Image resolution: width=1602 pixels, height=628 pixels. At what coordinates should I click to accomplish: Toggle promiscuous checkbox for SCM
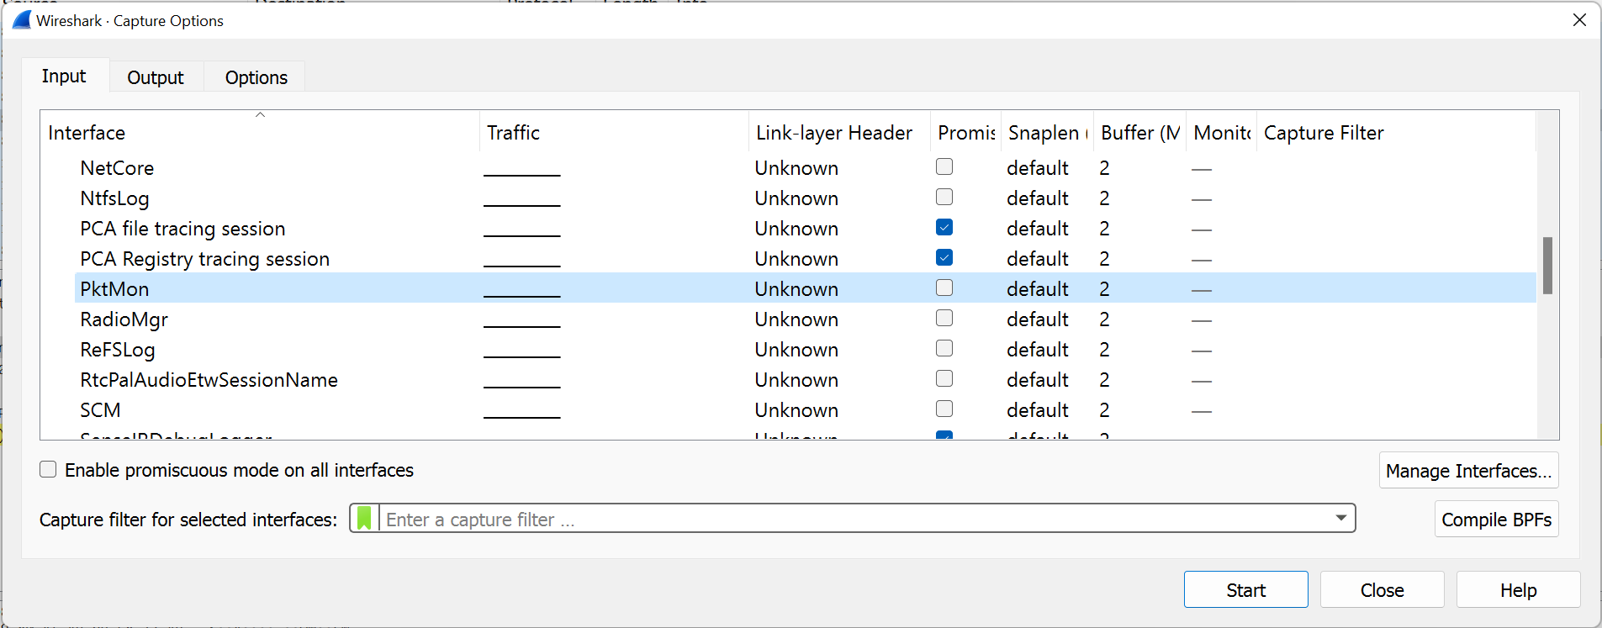(944, 409)
